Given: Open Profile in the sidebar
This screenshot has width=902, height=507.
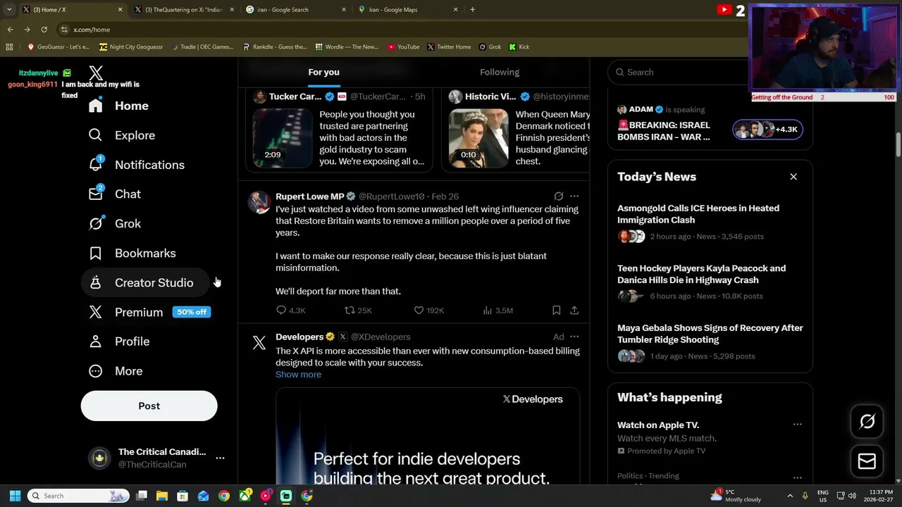Looking at the screenshot, I should (119, 342).
